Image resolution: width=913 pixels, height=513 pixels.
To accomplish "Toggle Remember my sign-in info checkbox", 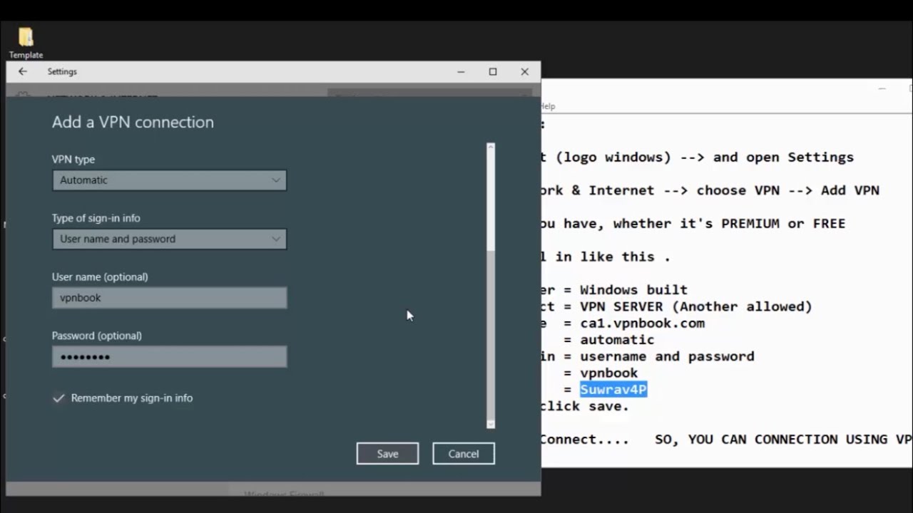I will point(58,398).
